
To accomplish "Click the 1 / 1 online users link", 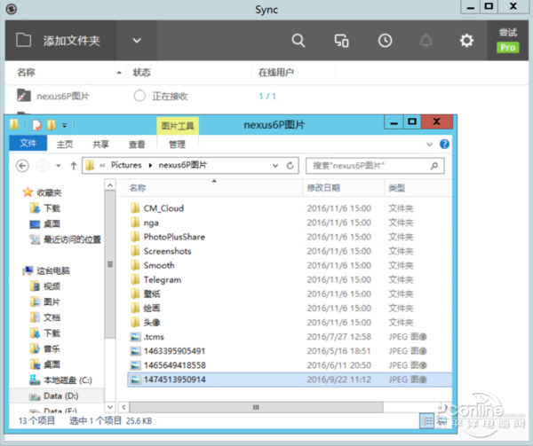I will [x=267, y=97].
